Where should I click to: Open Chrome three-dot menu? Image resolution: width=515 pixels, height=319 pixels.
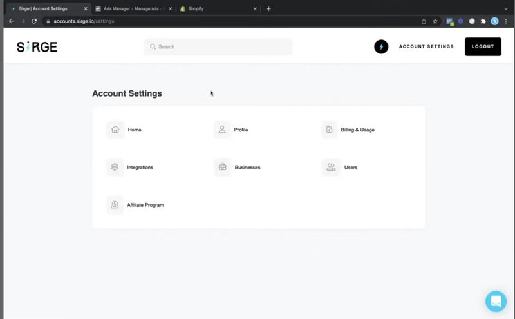506,21
